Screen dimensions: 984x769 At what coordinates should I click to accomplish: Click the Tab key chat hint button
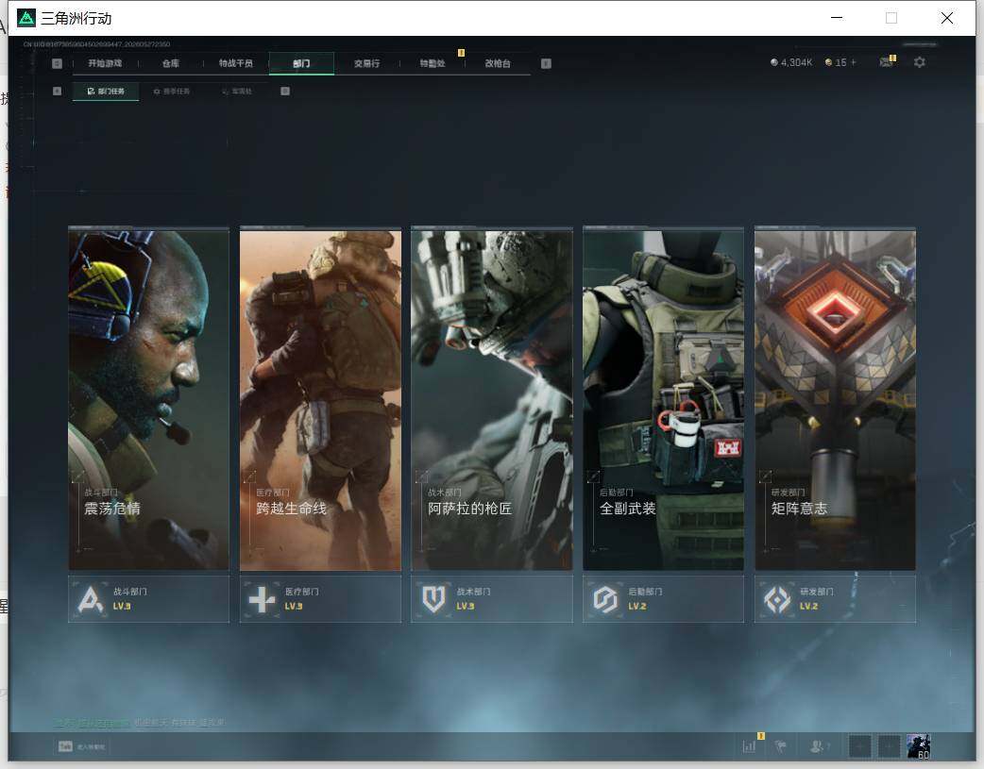pos(81,746)
